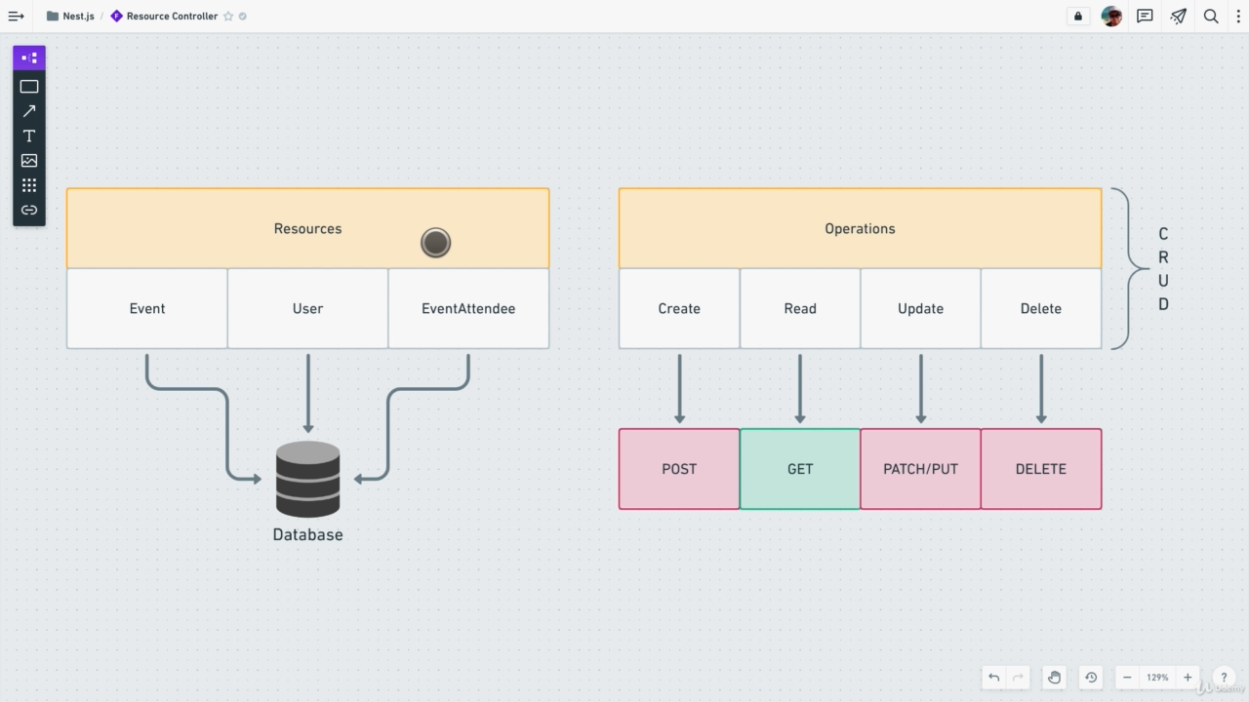The height and width of the screenshot is (702, 1249).
Task: Select the Link tool
Action: coord(28,209)
